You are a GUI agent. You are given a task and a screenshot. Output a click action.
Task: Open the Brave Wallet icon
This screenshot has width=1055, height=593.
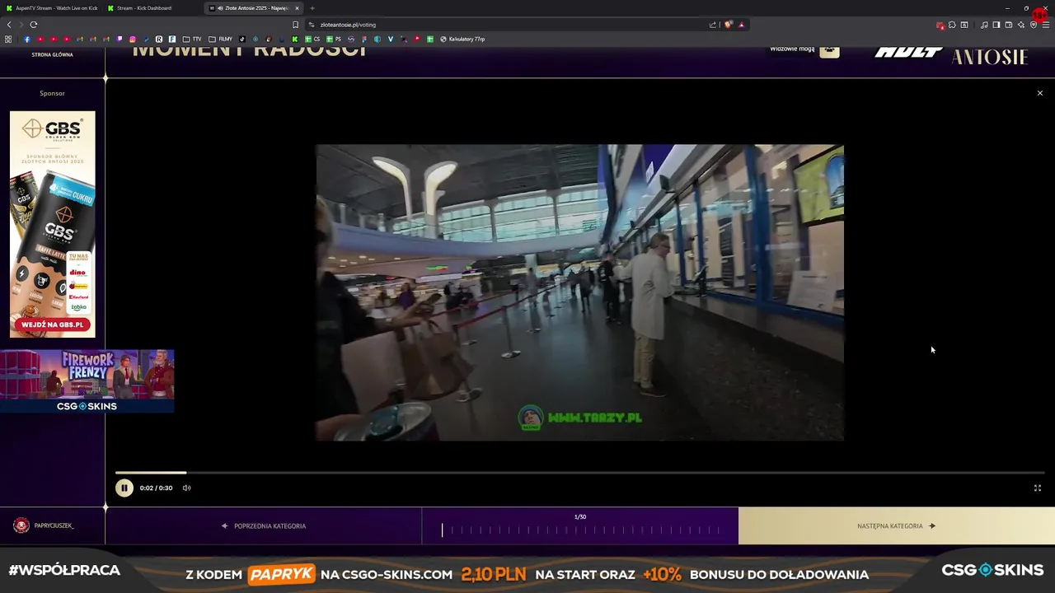click(x=1009, y=25)
